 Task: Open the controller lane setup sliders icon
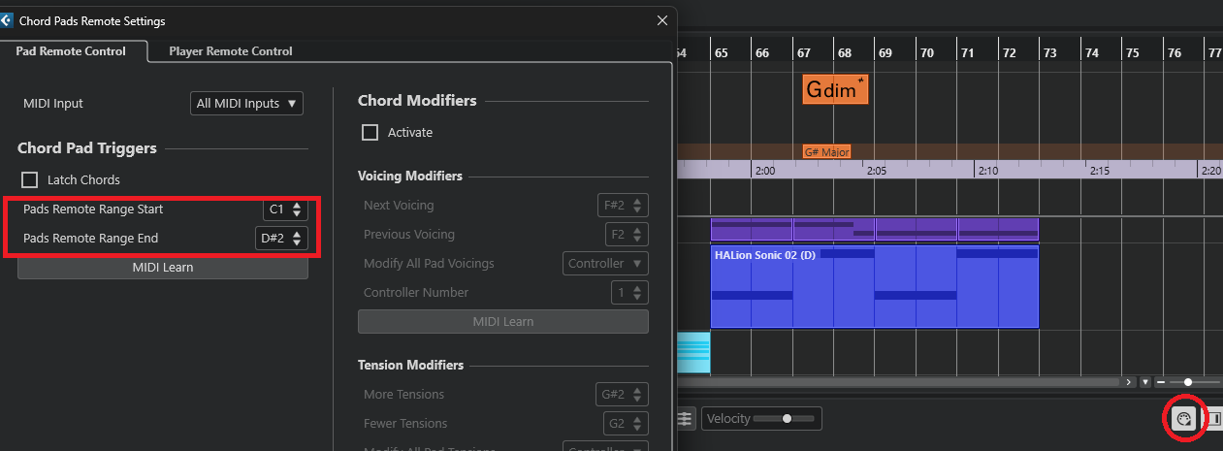click(686, 418)
